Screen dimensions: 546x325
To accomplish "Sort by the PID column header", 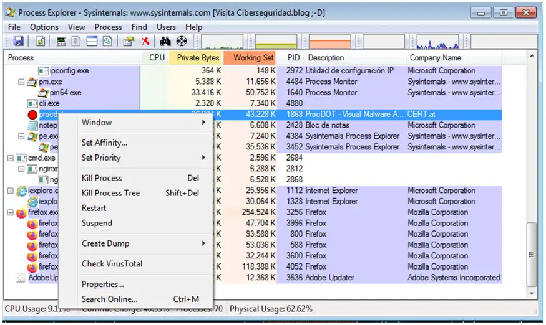I will (291, 58).
